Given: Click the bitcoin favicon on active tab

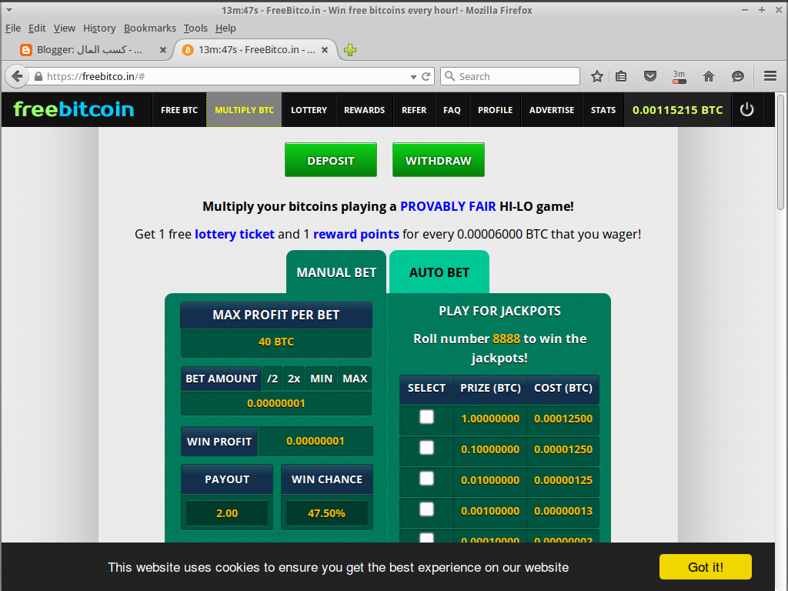Looking at the screenshot, I should (x=188, y=50).
